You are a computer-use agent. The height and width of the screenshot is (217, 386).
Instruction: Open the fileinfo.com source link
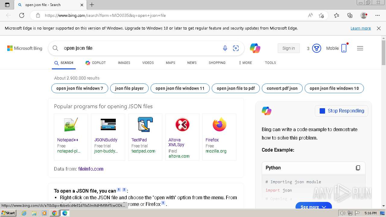tap(91, 169)
